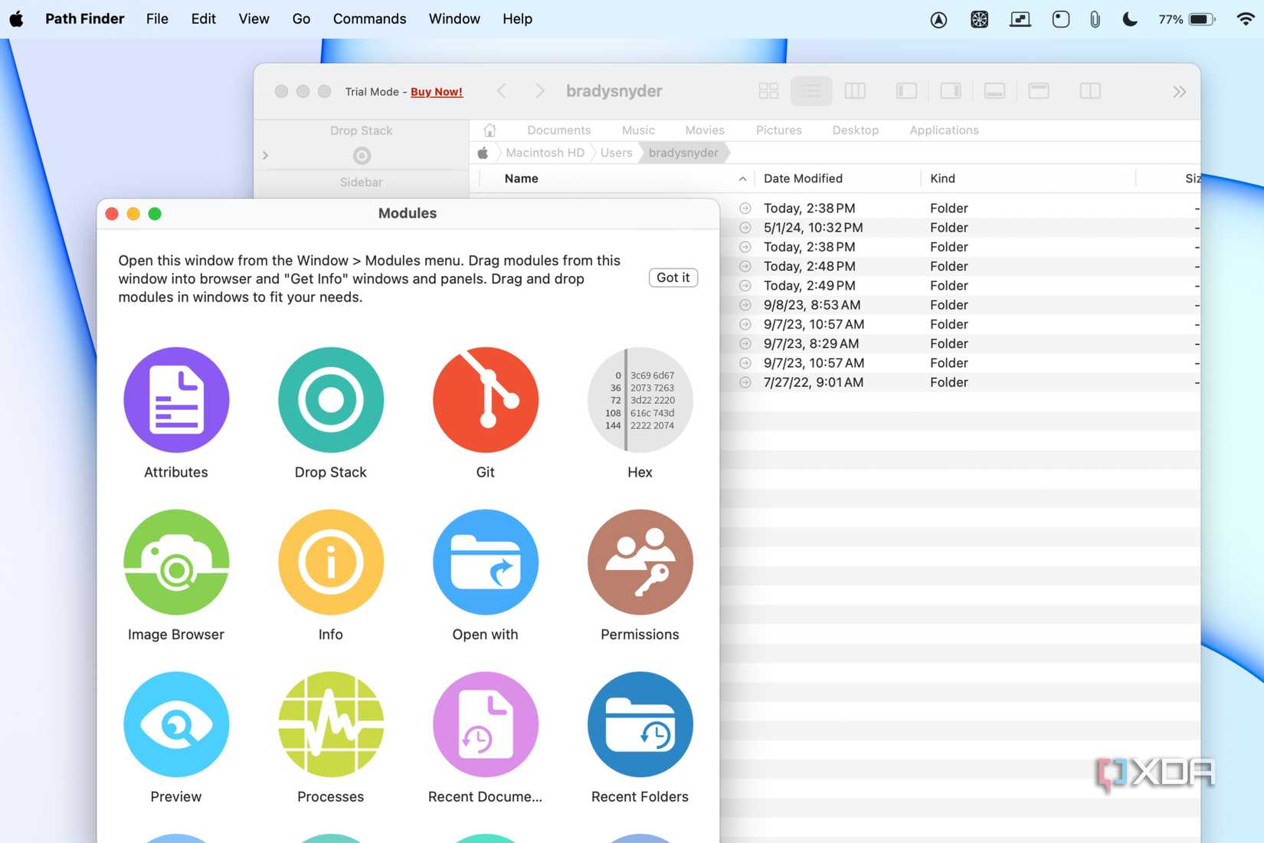
Task: Switch to list view
Action: click(x=811, y=91)
